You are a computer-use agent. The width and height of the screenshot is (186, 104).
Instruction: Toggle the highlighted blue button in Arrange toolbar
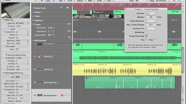point(48,1)
